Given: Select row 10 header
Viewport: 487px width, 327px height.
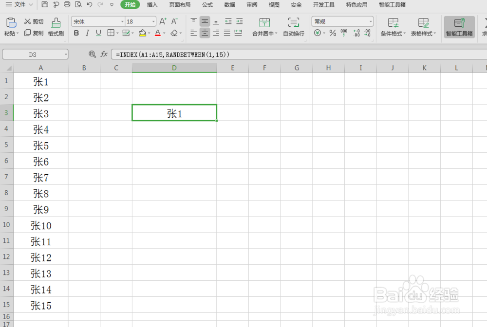Looking at the screenshot, I should click(6, 225).
